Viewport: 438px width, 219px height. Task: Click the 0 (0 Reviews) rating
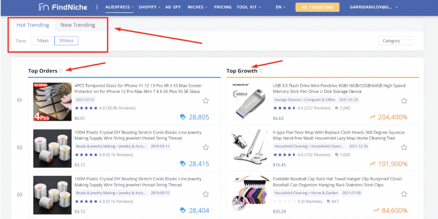tap(298, 201)
